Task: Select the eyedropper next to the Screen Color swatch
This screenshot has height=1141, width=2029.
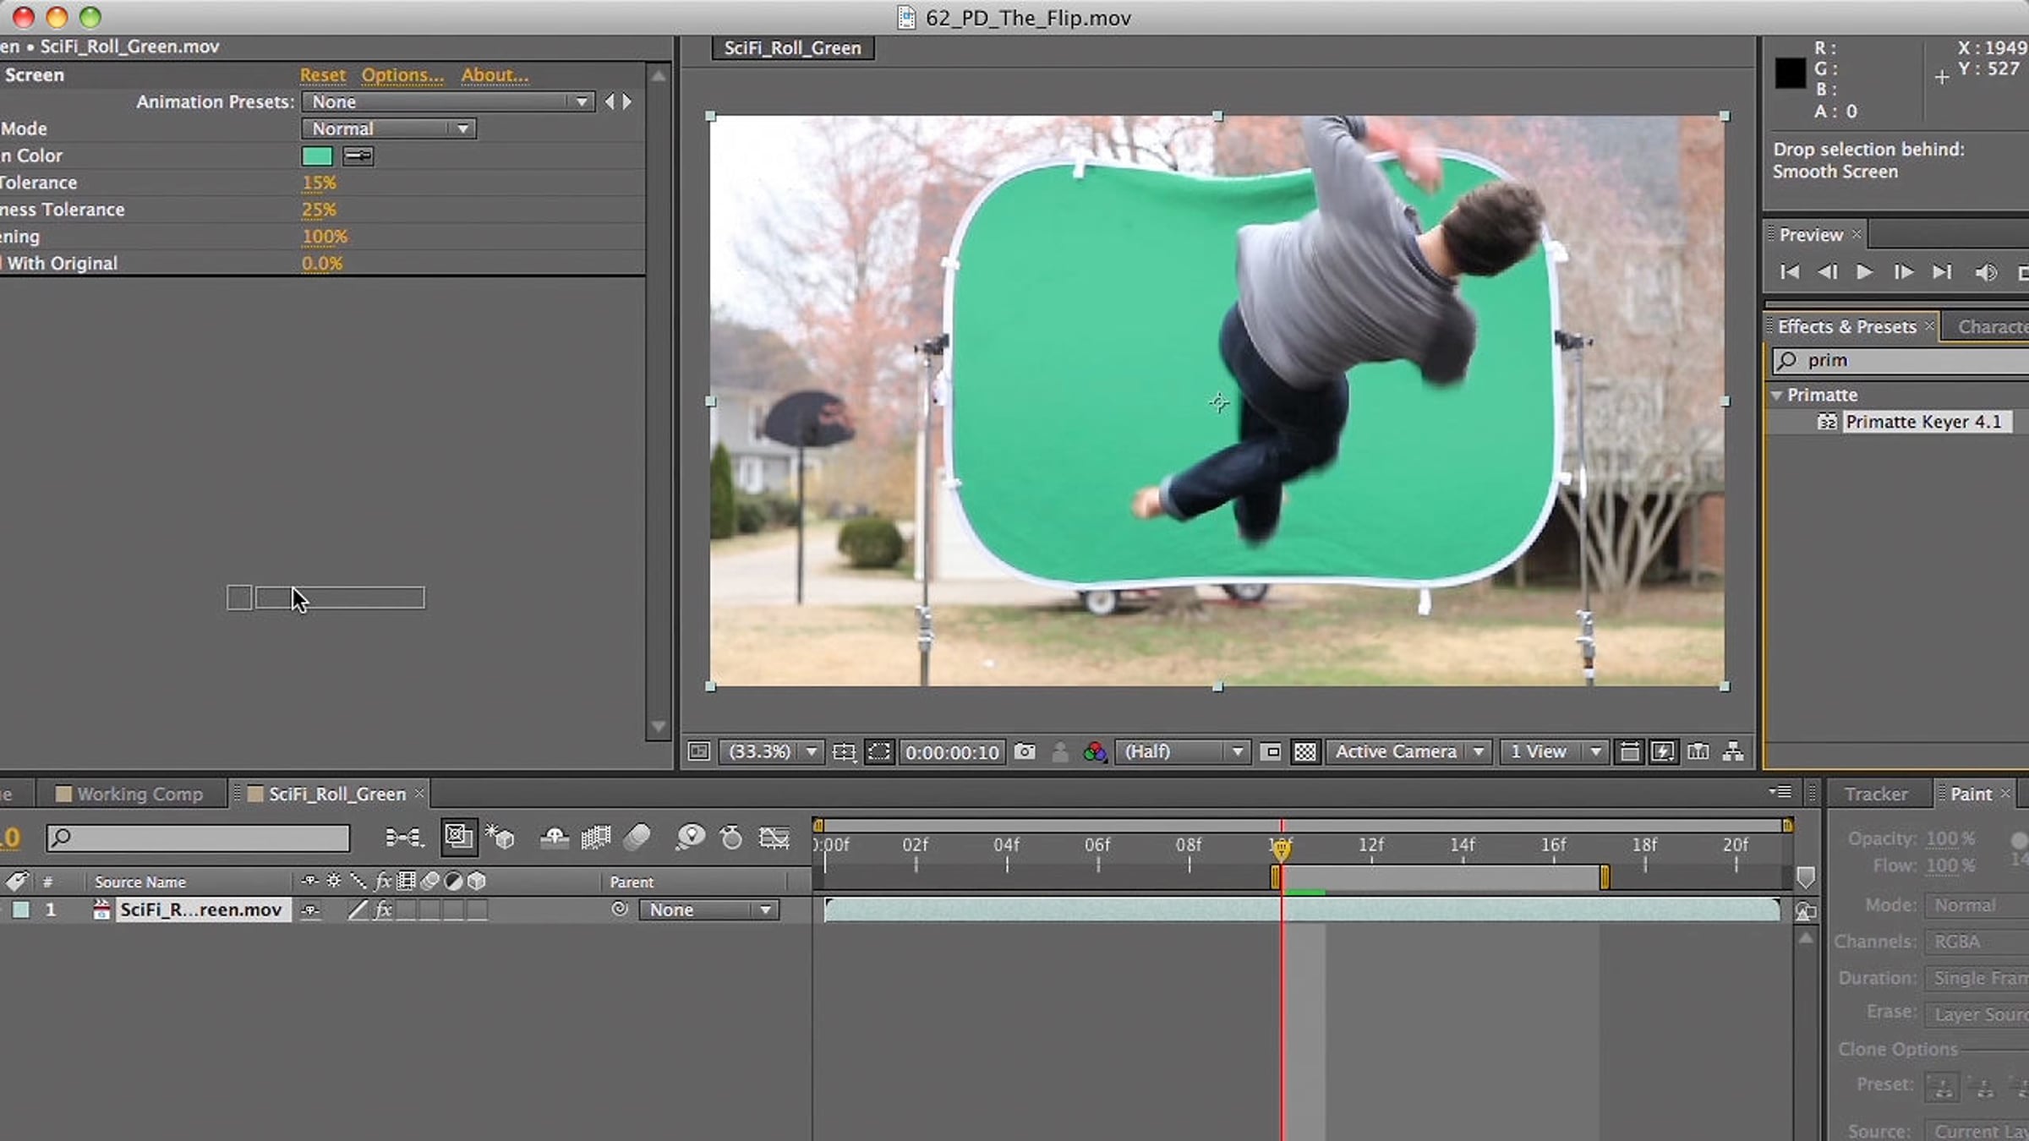Action: [358, 156]
